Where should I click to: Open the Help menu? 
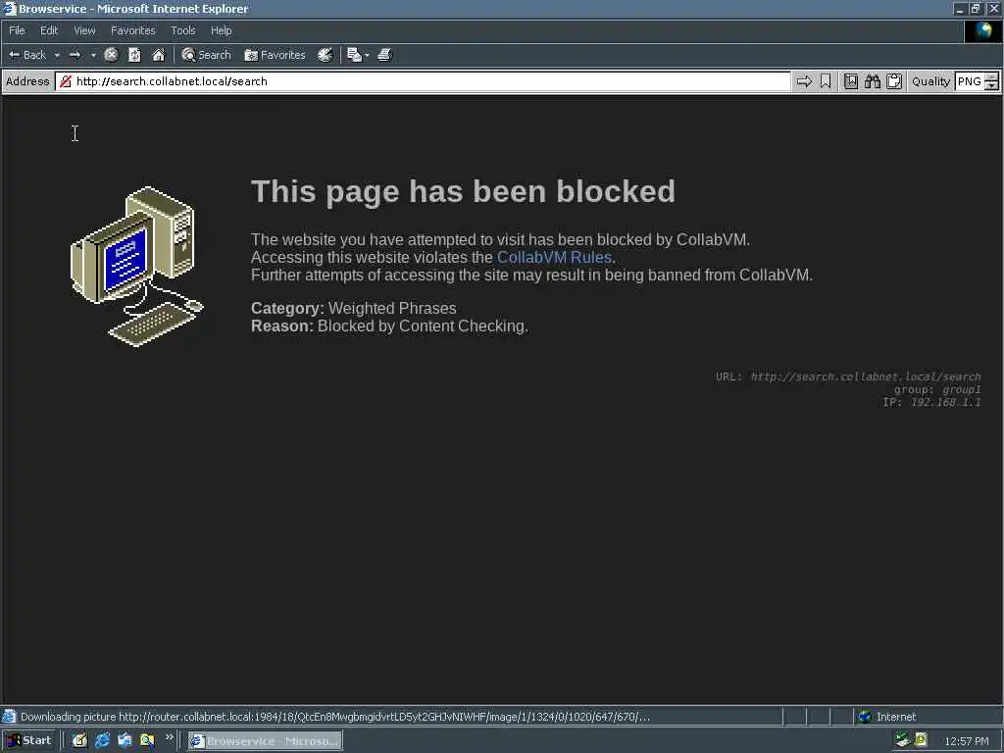coord(222,30)
